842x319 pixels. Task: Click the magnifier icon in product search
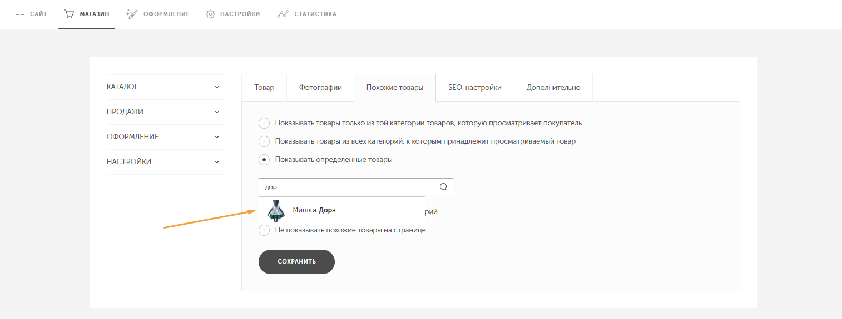(x=443, y=187)
